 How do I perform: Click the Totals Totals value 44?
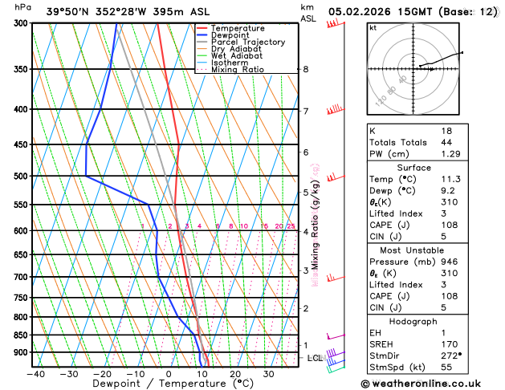click(x=446, y=143)
